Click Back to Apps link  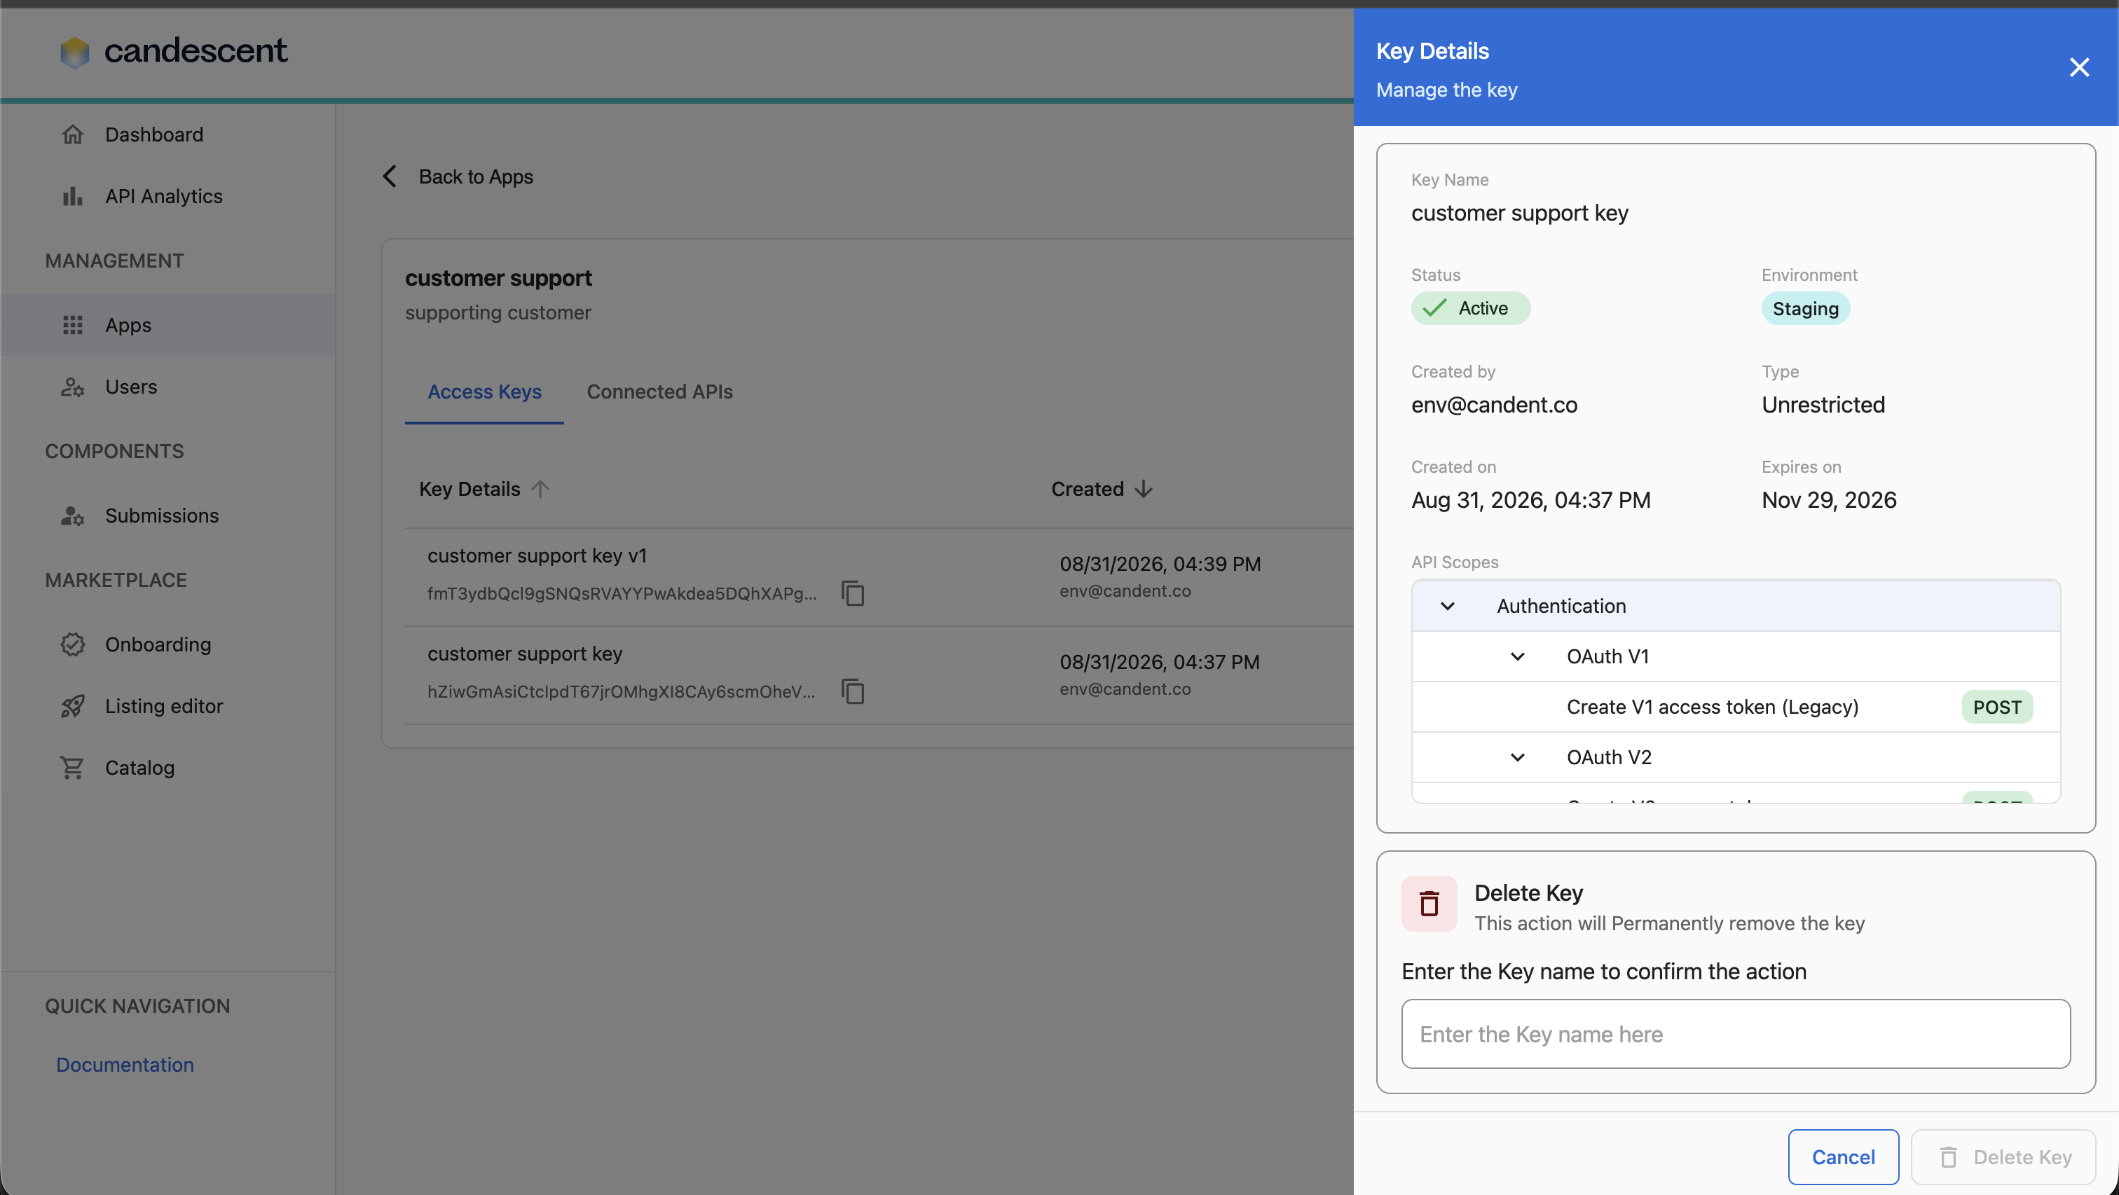tap(476, 176)
